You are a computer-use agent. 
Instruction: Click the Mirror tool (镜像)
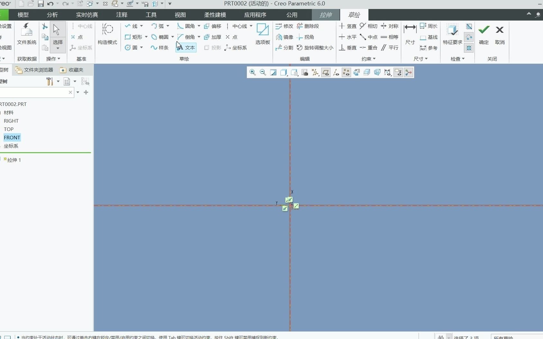(284, 37)
